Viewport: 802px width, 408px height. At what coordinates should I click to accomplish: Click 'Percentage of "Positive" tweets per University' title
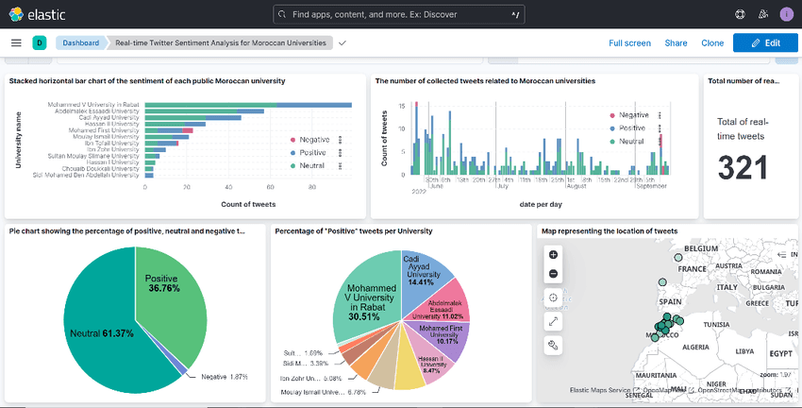coord(354,231)
